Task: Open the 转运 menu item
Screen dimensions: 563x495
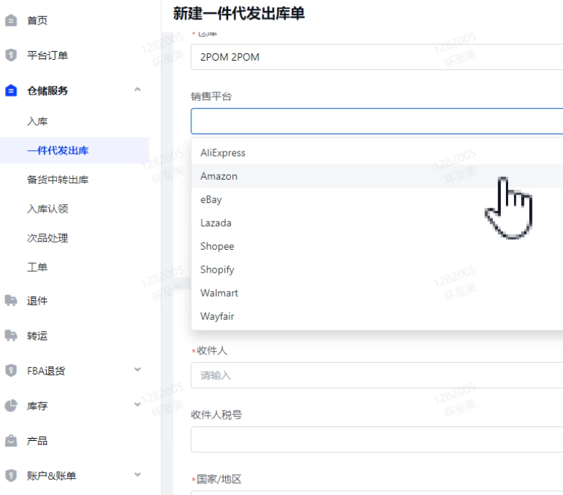Action: tap(37, 336)
